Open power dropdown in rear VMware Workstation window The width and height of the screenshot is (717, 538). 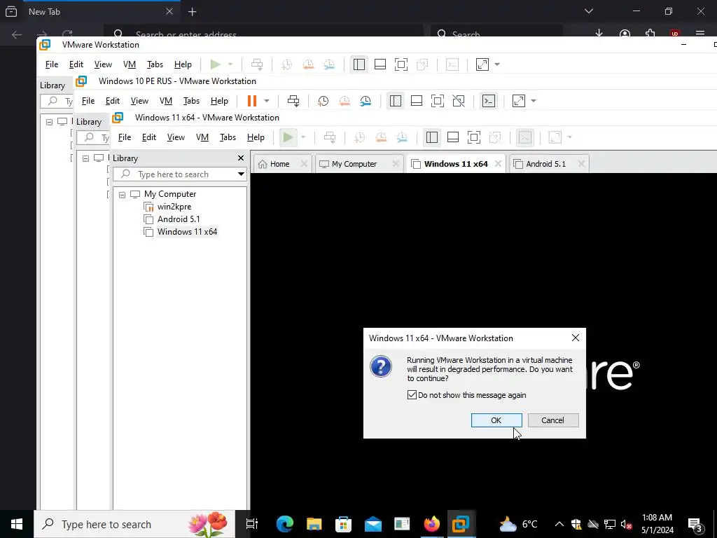click(230, 64)
